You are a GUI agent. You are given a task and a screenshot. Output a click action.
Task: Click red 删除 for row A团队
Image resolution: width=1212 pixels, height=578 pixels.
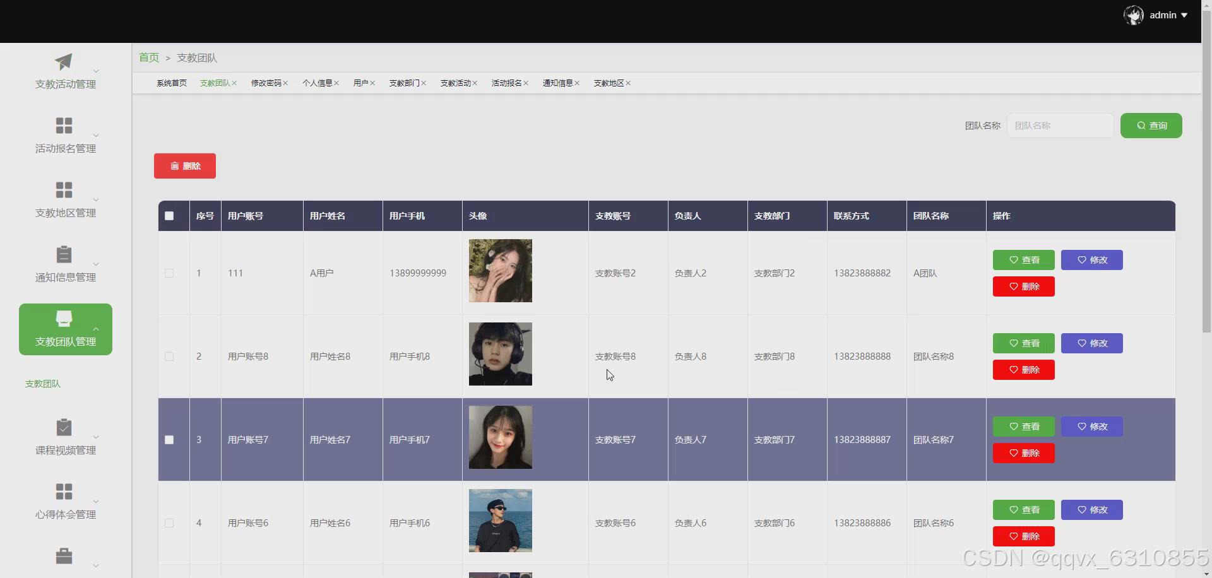click(1023, 286)
